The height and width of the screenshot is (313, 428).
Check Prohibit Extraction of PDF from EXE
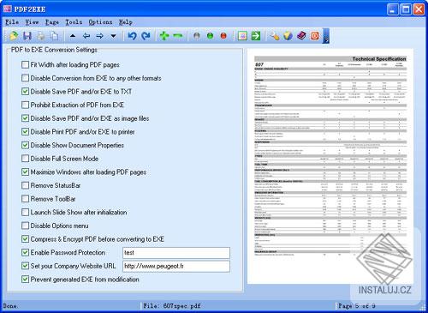point(25,105)
